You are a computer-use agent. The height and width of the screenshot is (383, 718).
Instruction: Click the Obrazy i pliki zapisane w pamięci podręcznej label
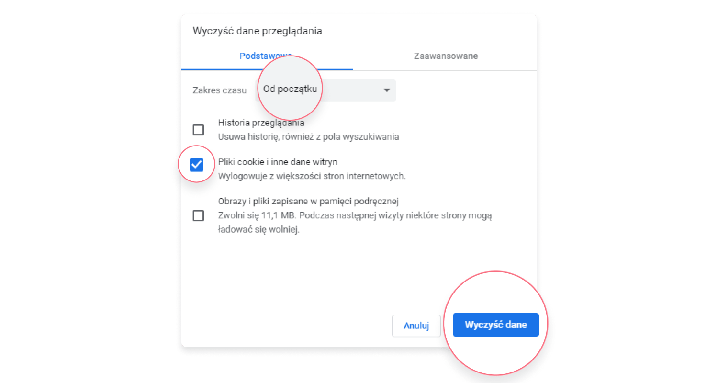click(x=308, y=201)
